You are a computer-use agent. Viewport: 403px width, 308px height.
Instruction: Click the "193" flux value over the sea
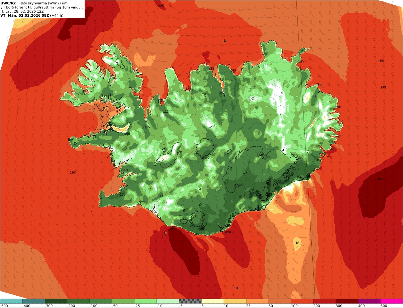point(73,172)
